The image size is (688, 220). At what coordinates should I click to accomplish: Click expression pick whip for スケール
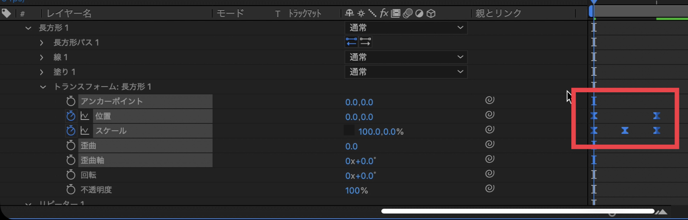490,129
